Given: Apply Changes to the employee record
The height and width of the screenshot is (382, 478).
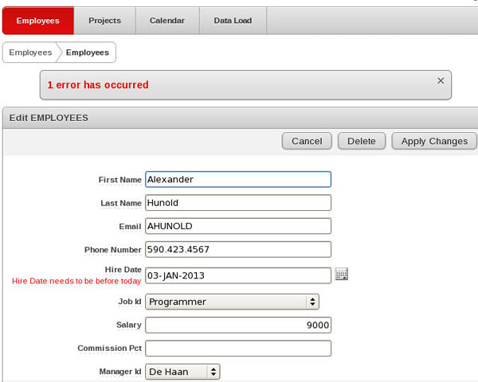Looking at the screenshot, I should click(434, 141).
